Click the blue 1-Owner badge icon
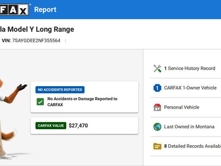Screen dimensions: 221x166 (157, 88)
